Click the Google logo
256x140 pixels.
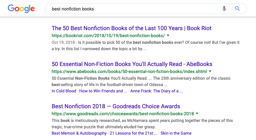tap(21, 9)
